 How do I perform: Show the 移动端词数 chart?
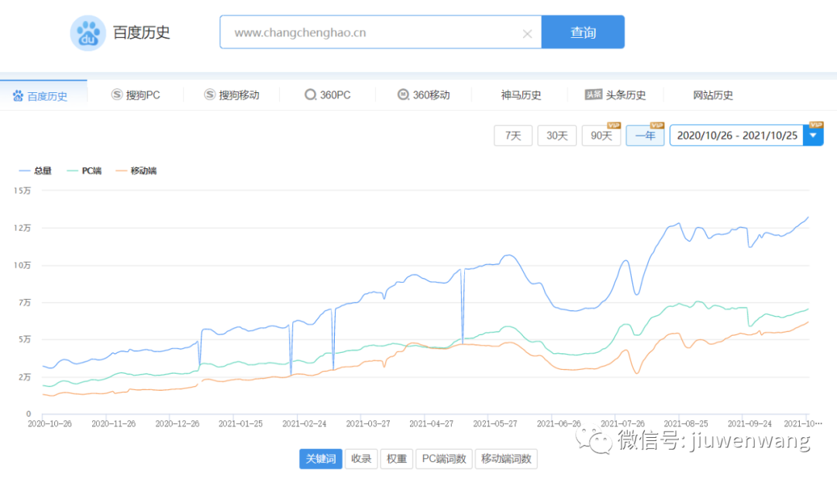(x=506, y=459)
